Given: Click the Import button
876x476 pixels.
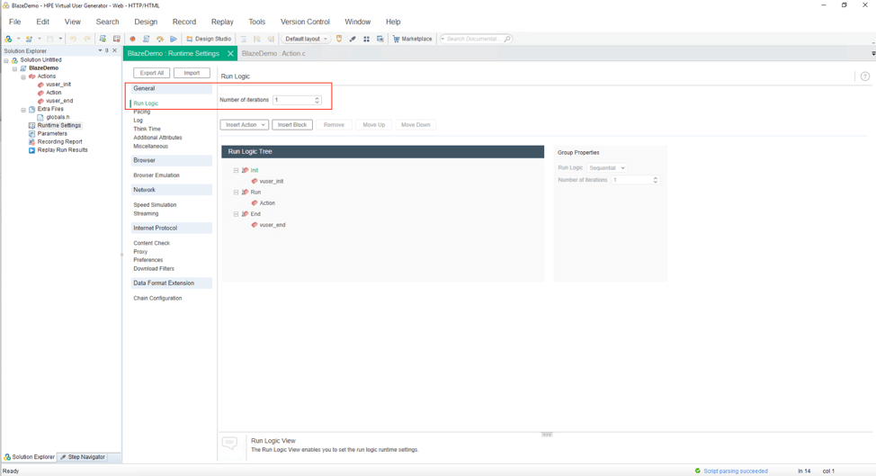Looking at the screenshot, I should pos(192,73).
